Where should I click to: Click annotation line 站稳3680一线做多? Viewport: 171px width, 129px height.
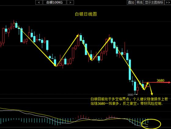pos(105,103)
